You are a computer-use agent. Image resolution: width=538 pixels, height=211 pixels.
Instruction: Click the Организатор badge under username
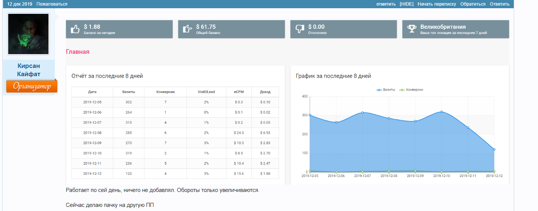tap(32, 86)
